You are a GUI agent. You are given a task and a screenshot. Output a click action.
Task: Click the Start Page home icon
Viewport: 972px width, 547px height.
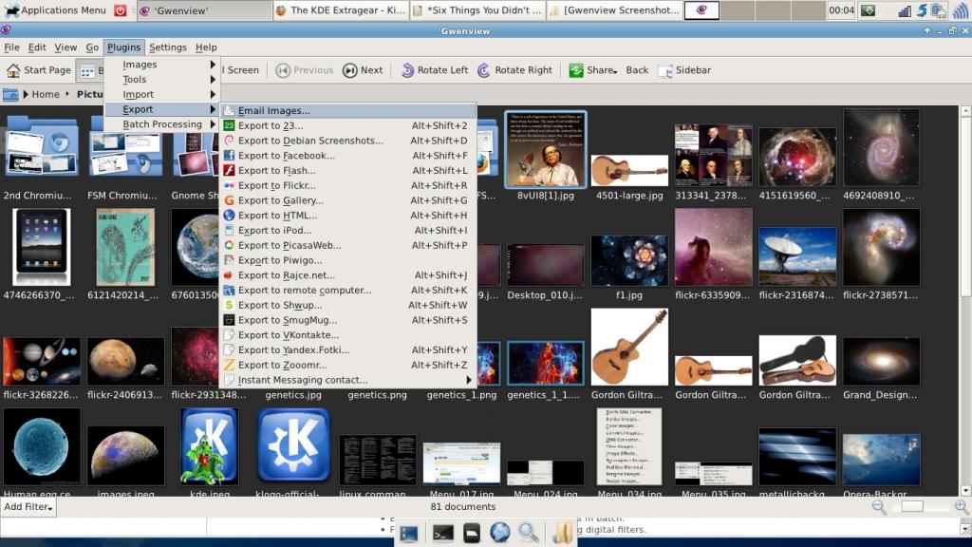click(13, 70)
